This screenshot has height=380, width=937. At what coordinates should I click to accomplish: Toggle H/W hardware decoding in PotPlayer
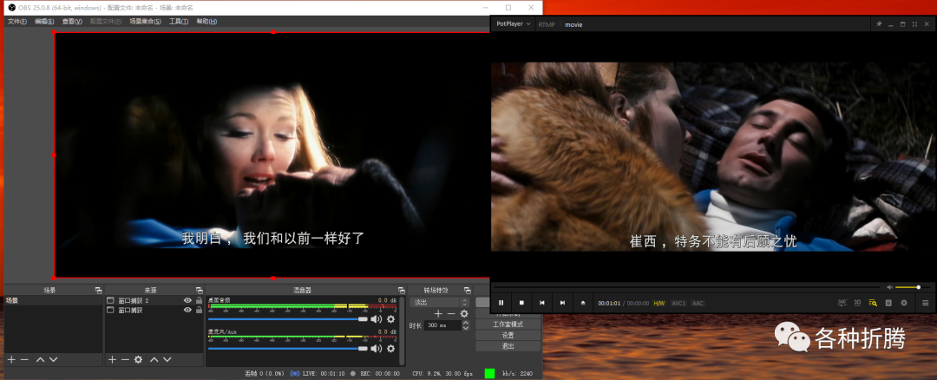point(659,303)
